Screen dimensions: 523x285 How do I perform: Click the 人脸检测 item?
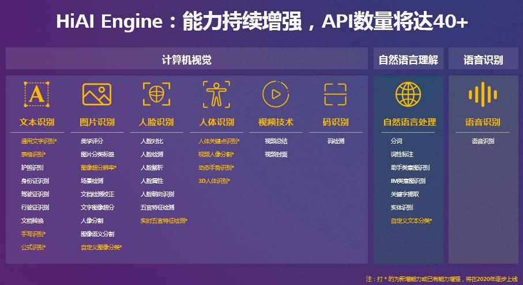(x=152, y=155)
